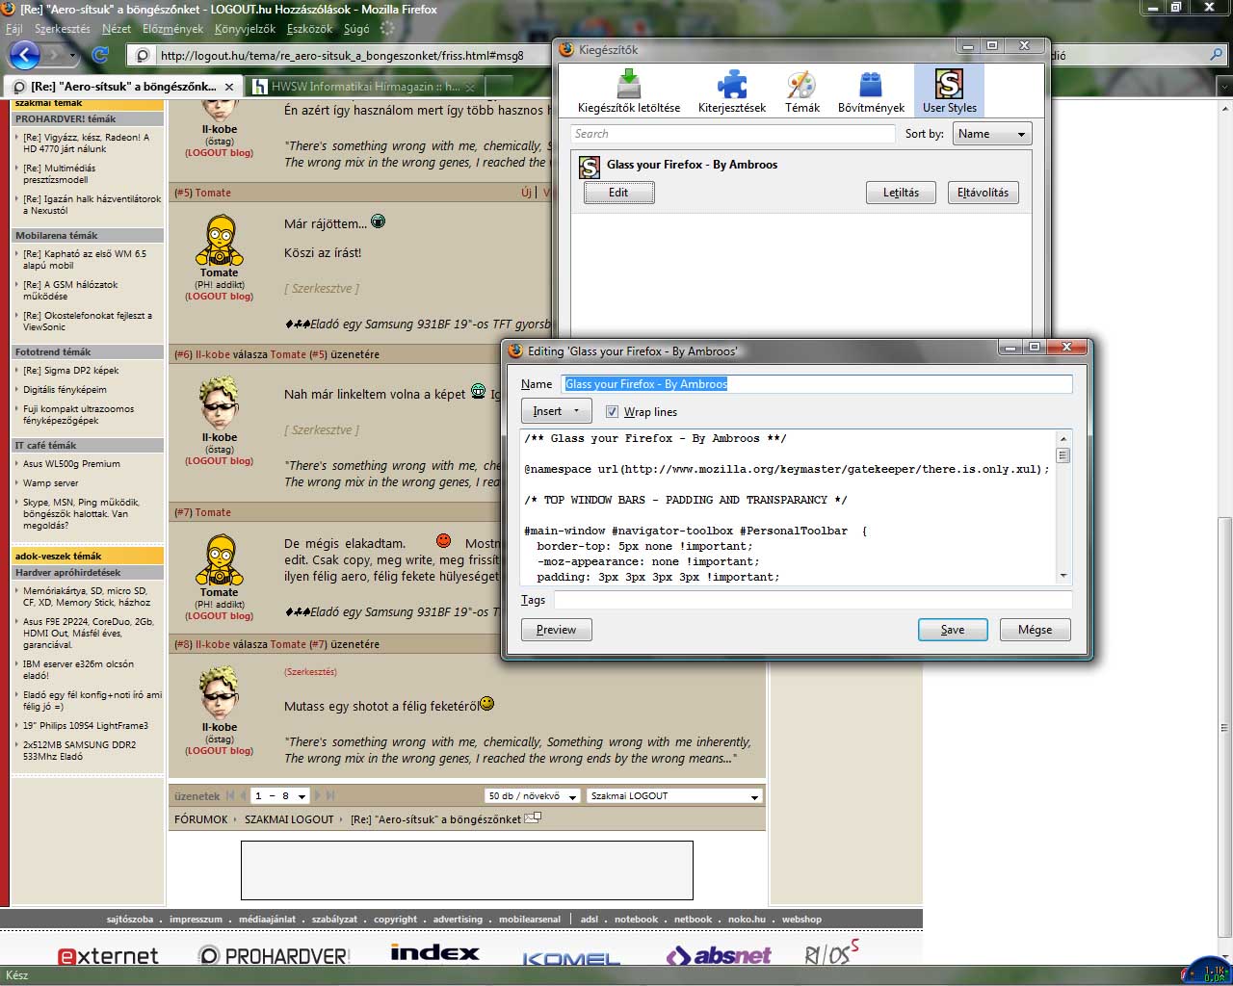Jump to first messages page arrow

(230, 795)
